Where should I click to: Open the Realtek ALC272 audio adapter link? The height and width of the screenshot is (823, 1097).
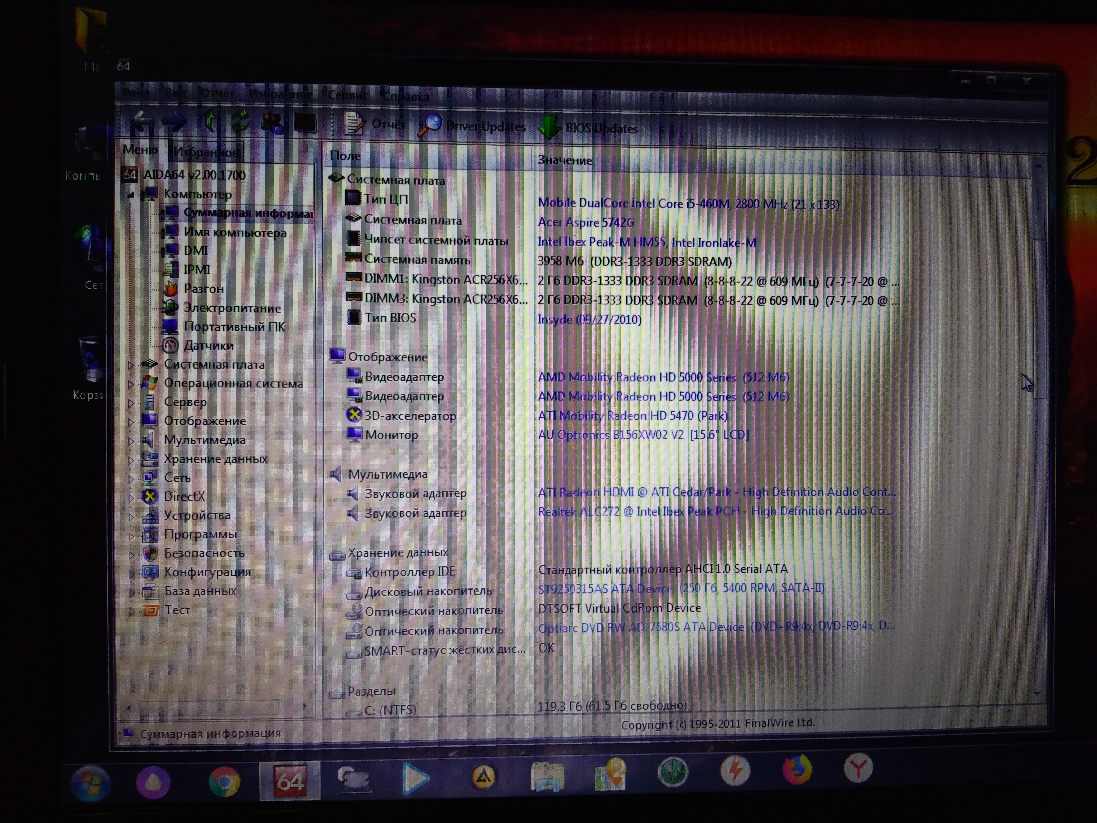point(716,511)
